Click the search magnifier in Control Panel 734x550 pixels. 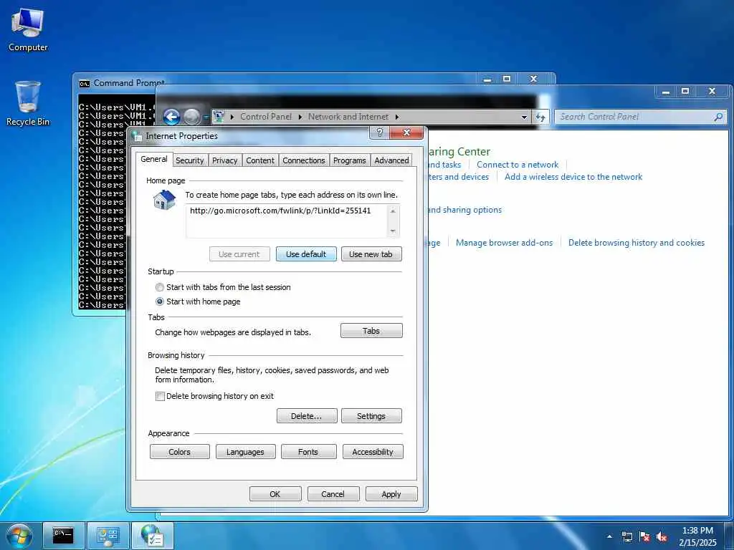click(718, 117)
